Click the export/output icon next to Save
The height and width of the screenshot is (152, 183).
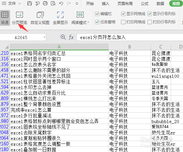click(37, 3)
